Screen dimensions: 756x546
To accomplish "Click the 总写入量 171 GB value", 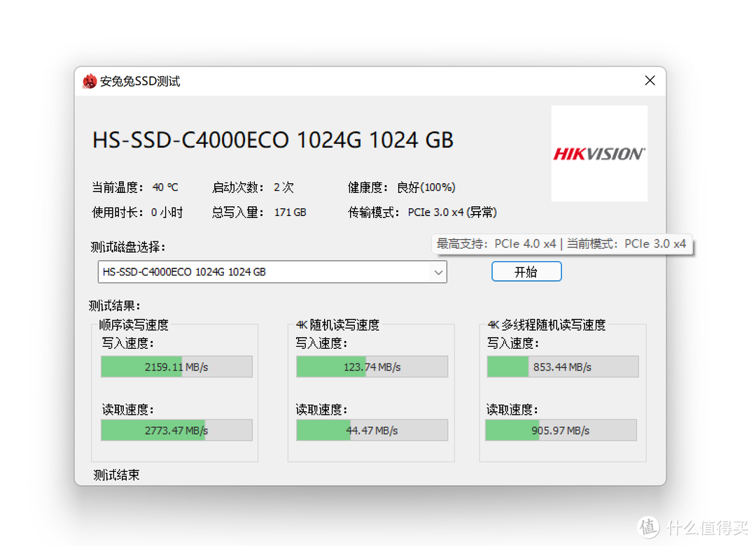I will 290,213.
